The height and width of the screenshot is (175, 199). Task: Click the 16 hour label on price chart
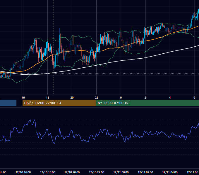[x=23, y=98]
